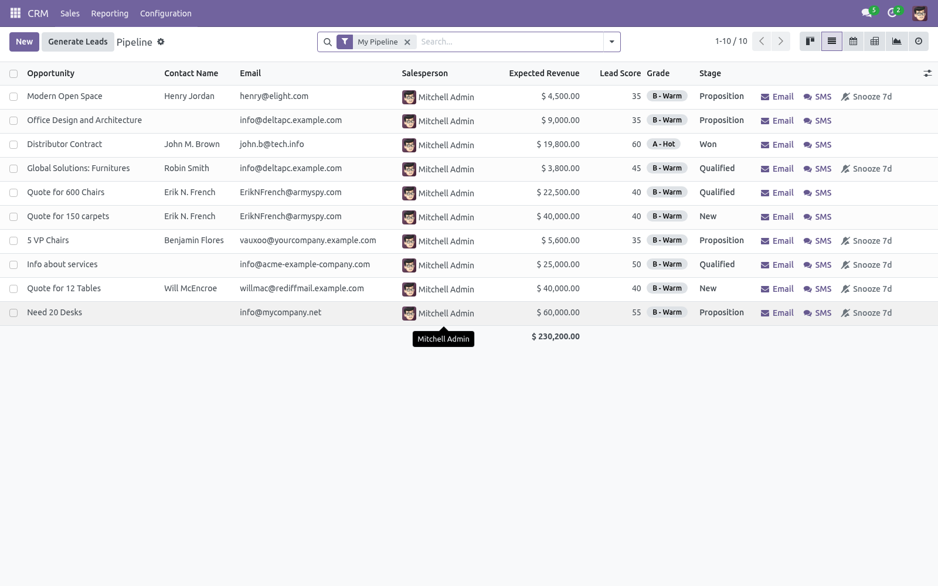Go to next page arrow
Screen dimensions: 938x586
tap(780, 41)
